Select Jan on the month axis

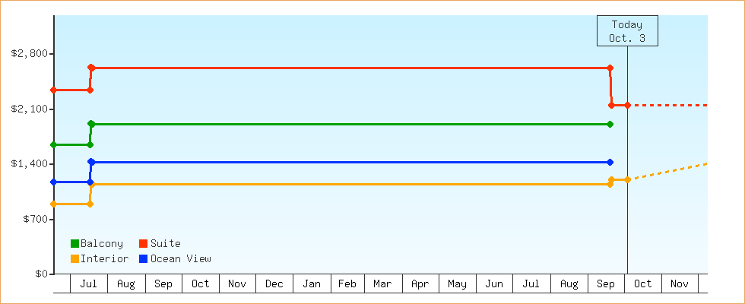(x=312, y=284)
